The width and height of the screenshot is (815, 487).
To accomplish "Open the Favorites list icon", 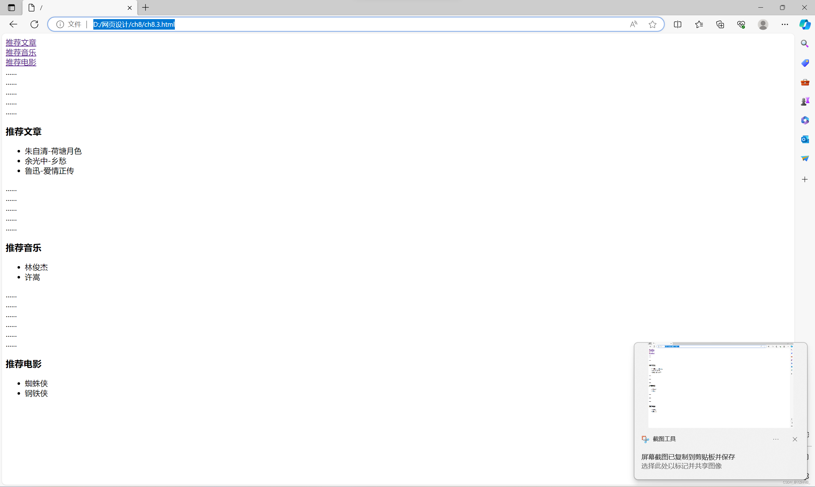I will click(x=699, y=24).
